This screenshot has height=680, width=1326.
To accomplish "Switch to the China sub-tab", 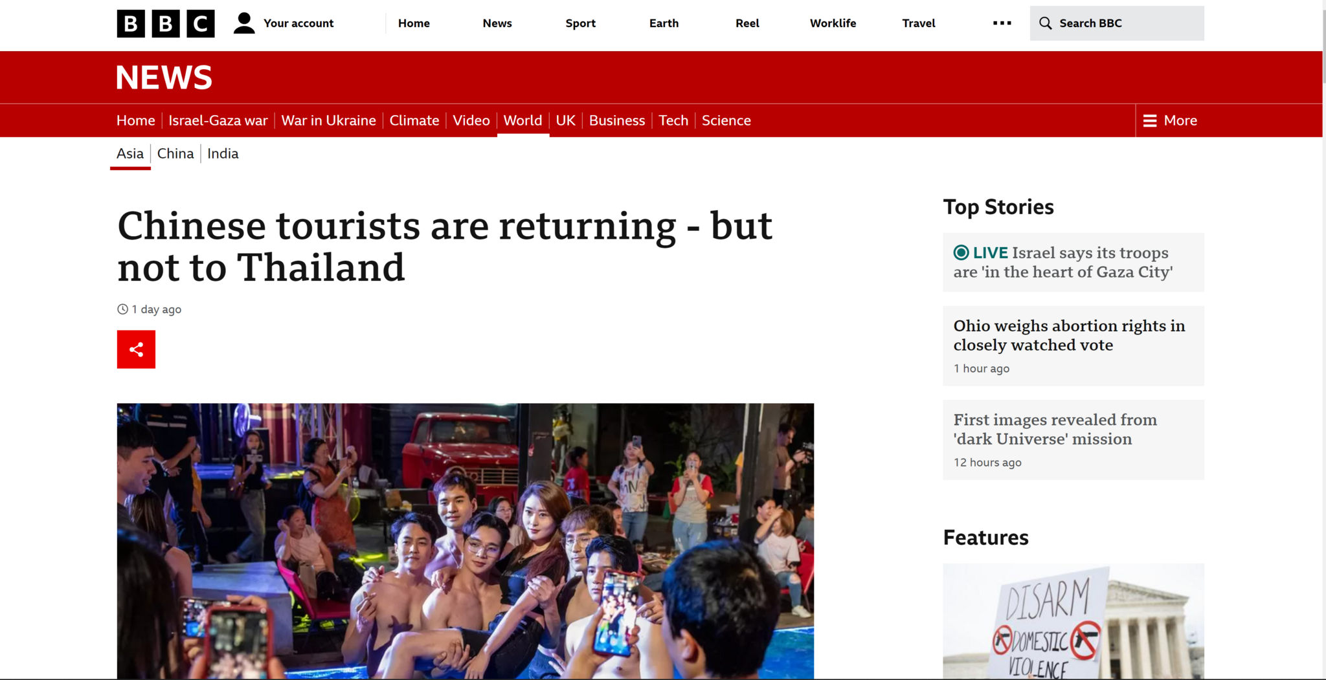I will [x=175, y=154].
